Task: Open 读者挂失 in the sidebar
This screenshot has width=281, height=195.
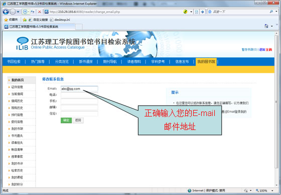Action: (x=17, y=142)
